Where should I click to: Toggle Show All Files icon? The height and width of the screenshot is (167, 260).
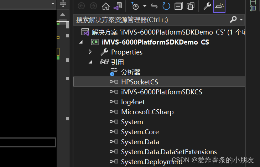coord(191,6)
